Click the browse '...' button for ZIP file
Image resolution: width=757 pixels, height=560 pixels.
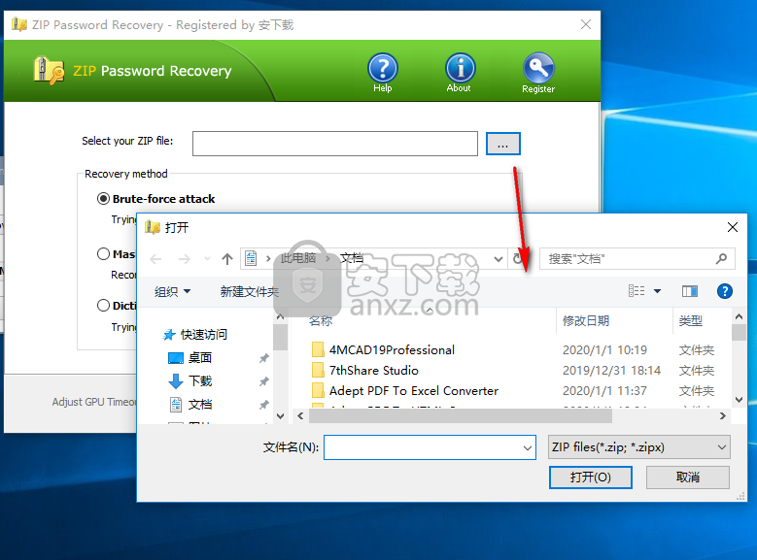(502, 144)
